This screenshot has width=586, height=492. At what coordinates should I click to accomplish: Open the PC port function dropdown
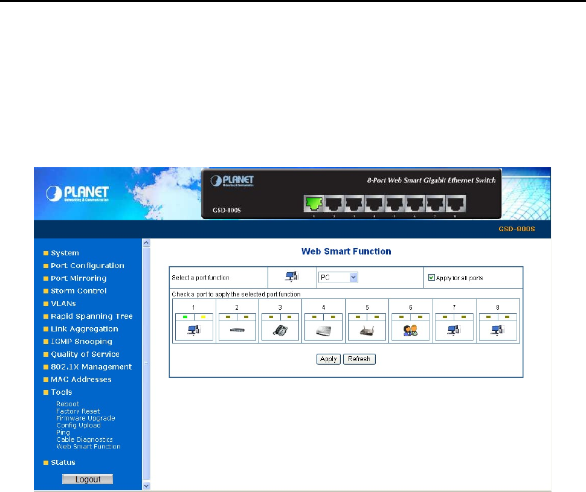click(x=338, y=278)
